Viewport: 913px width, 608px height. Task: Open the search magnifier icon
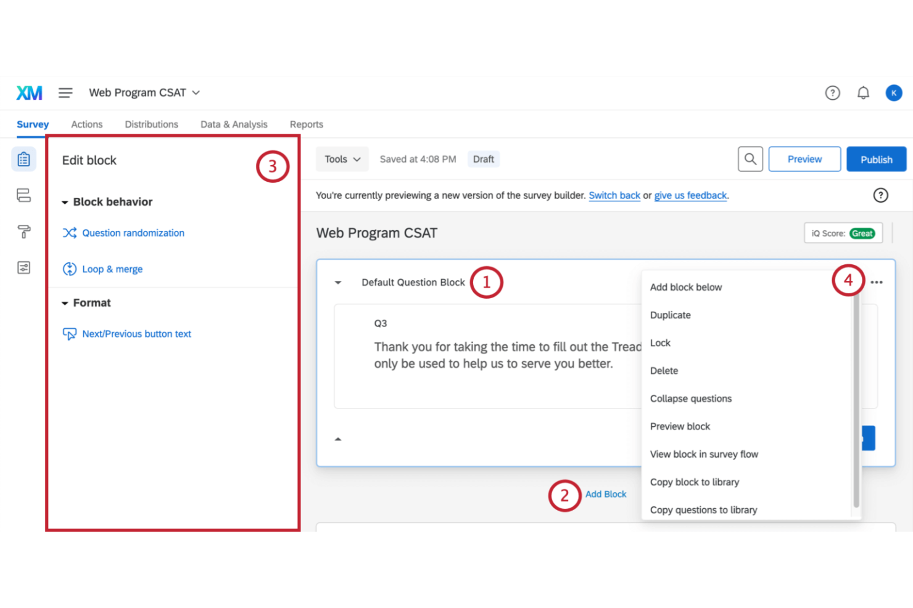750,158
